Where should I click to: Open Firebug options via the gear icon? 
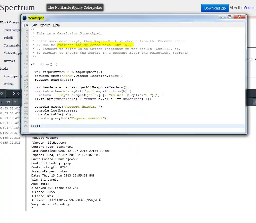(2, 93)
